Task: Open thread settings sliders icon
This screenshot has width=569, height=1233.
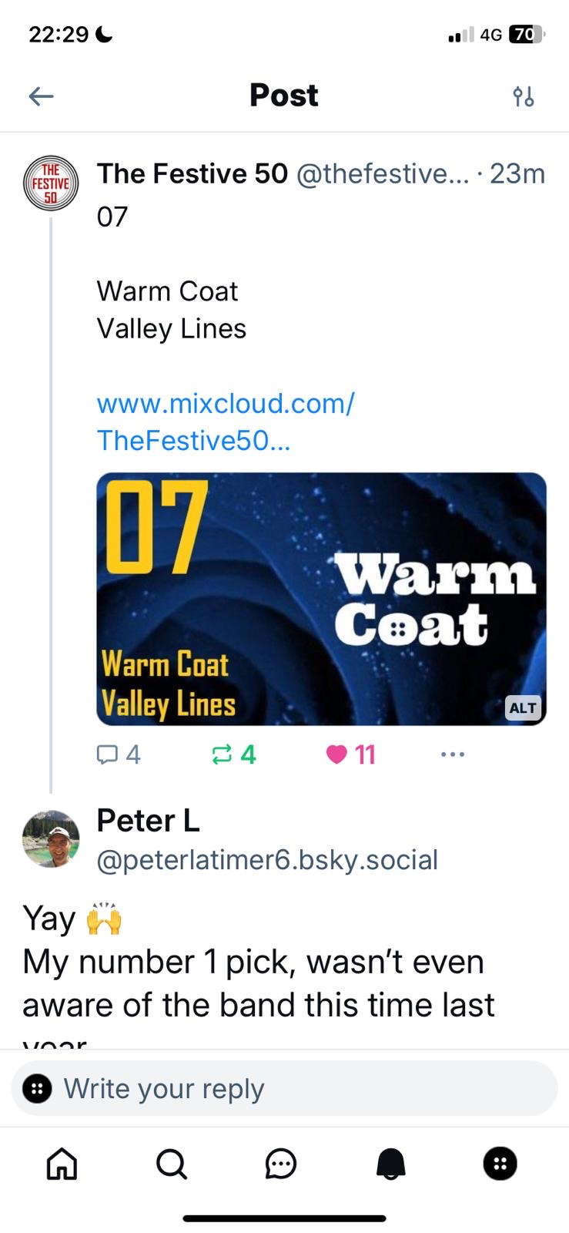Action: 524,96
